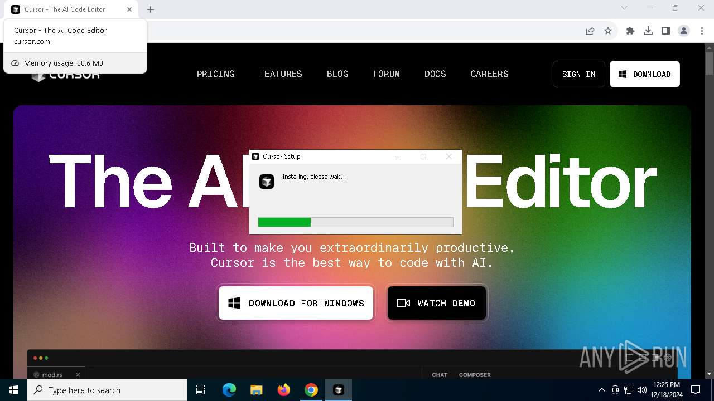Click the Memory usage: 88.6 MB text
714x401 pixels.
(64, 63)
